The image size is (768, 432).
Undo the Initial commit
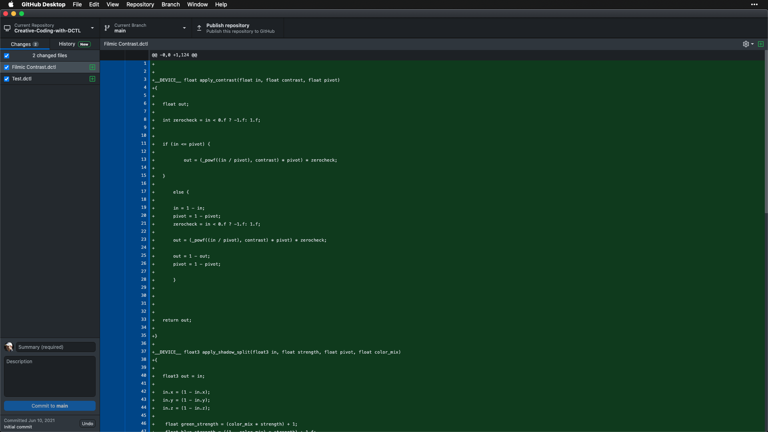(x=87, y=424)
